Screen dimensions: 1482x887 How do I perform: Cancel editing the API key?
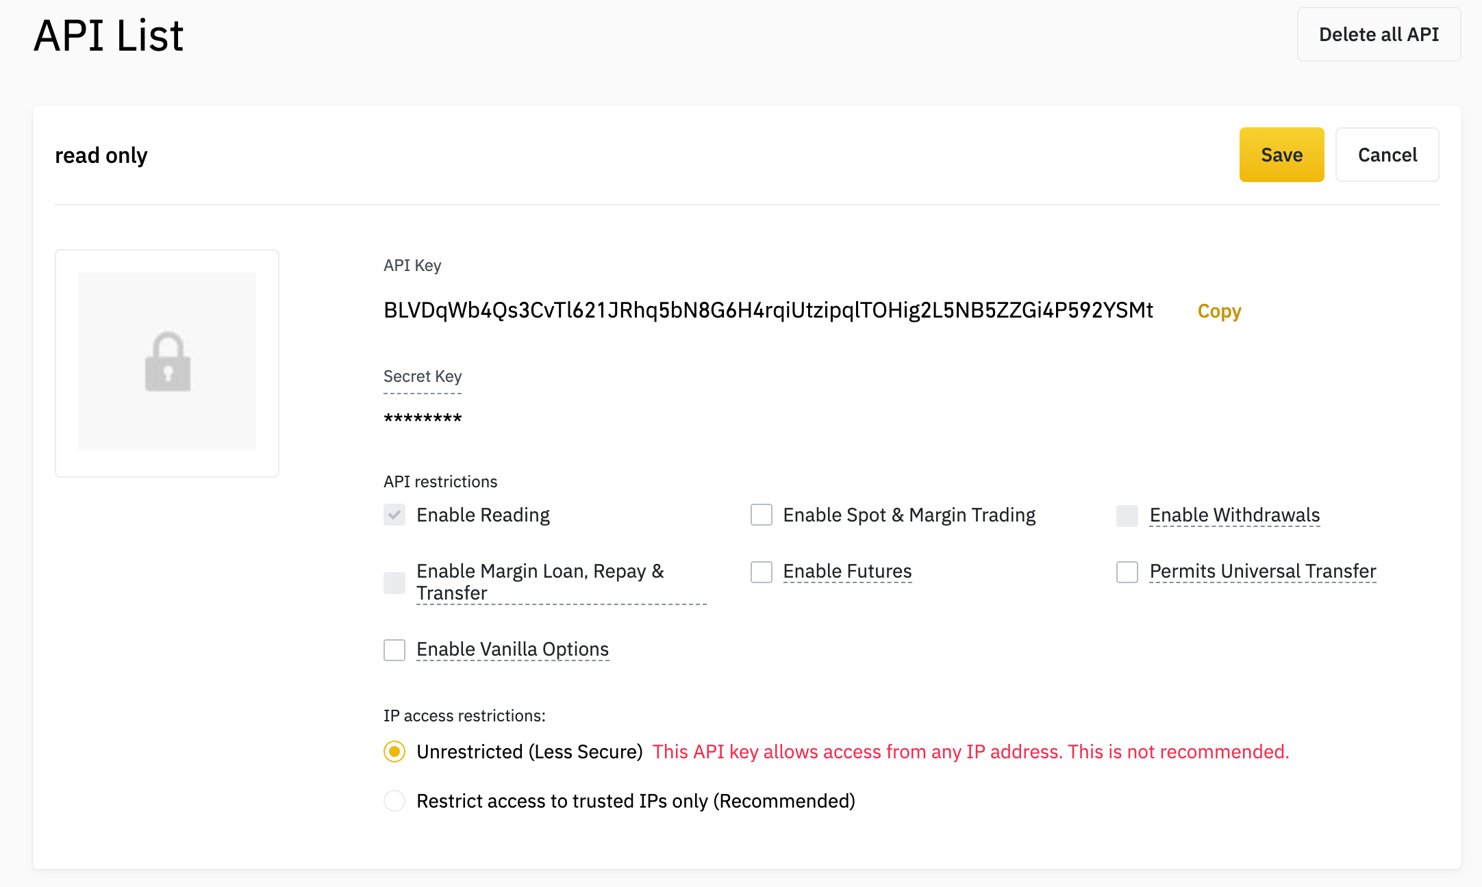(1387, 155)
